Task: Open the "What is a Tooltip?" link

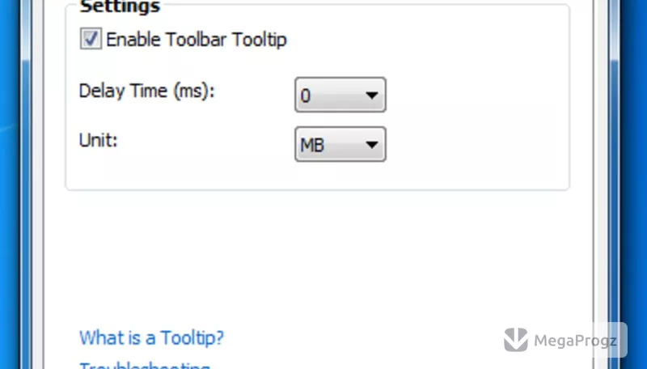Action: coord(151,337)
